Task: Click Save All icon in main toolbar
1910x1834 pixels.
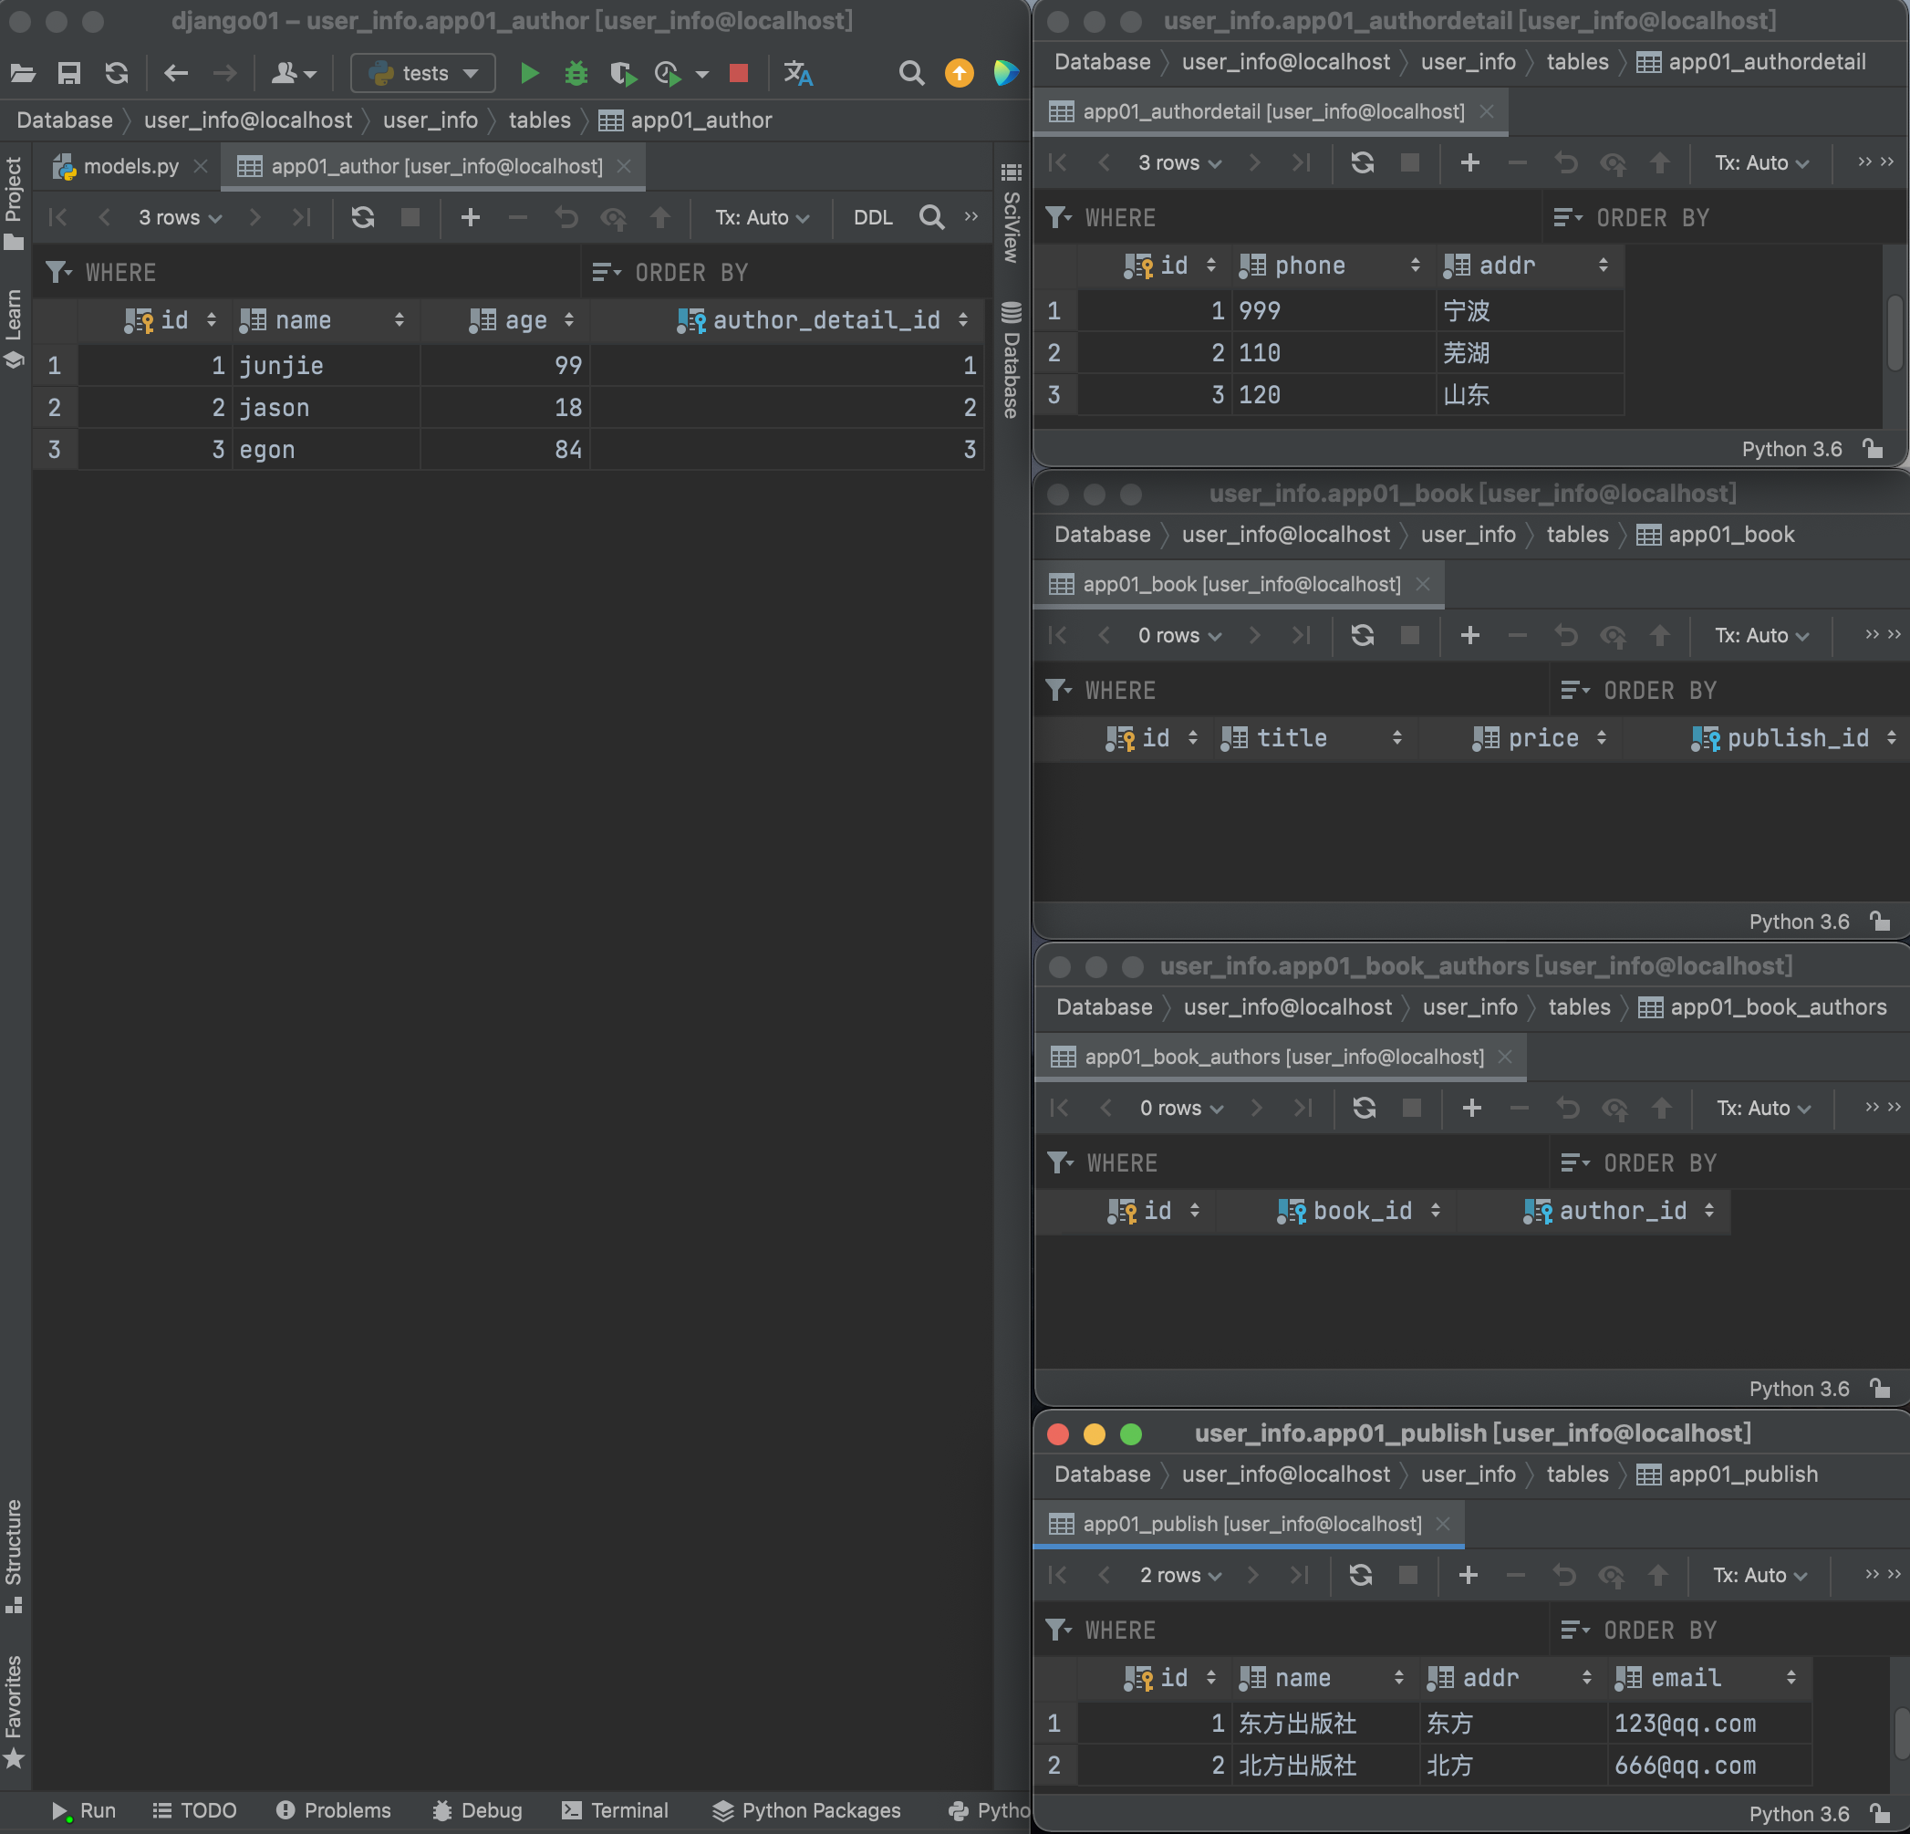Action: (69, 73)
